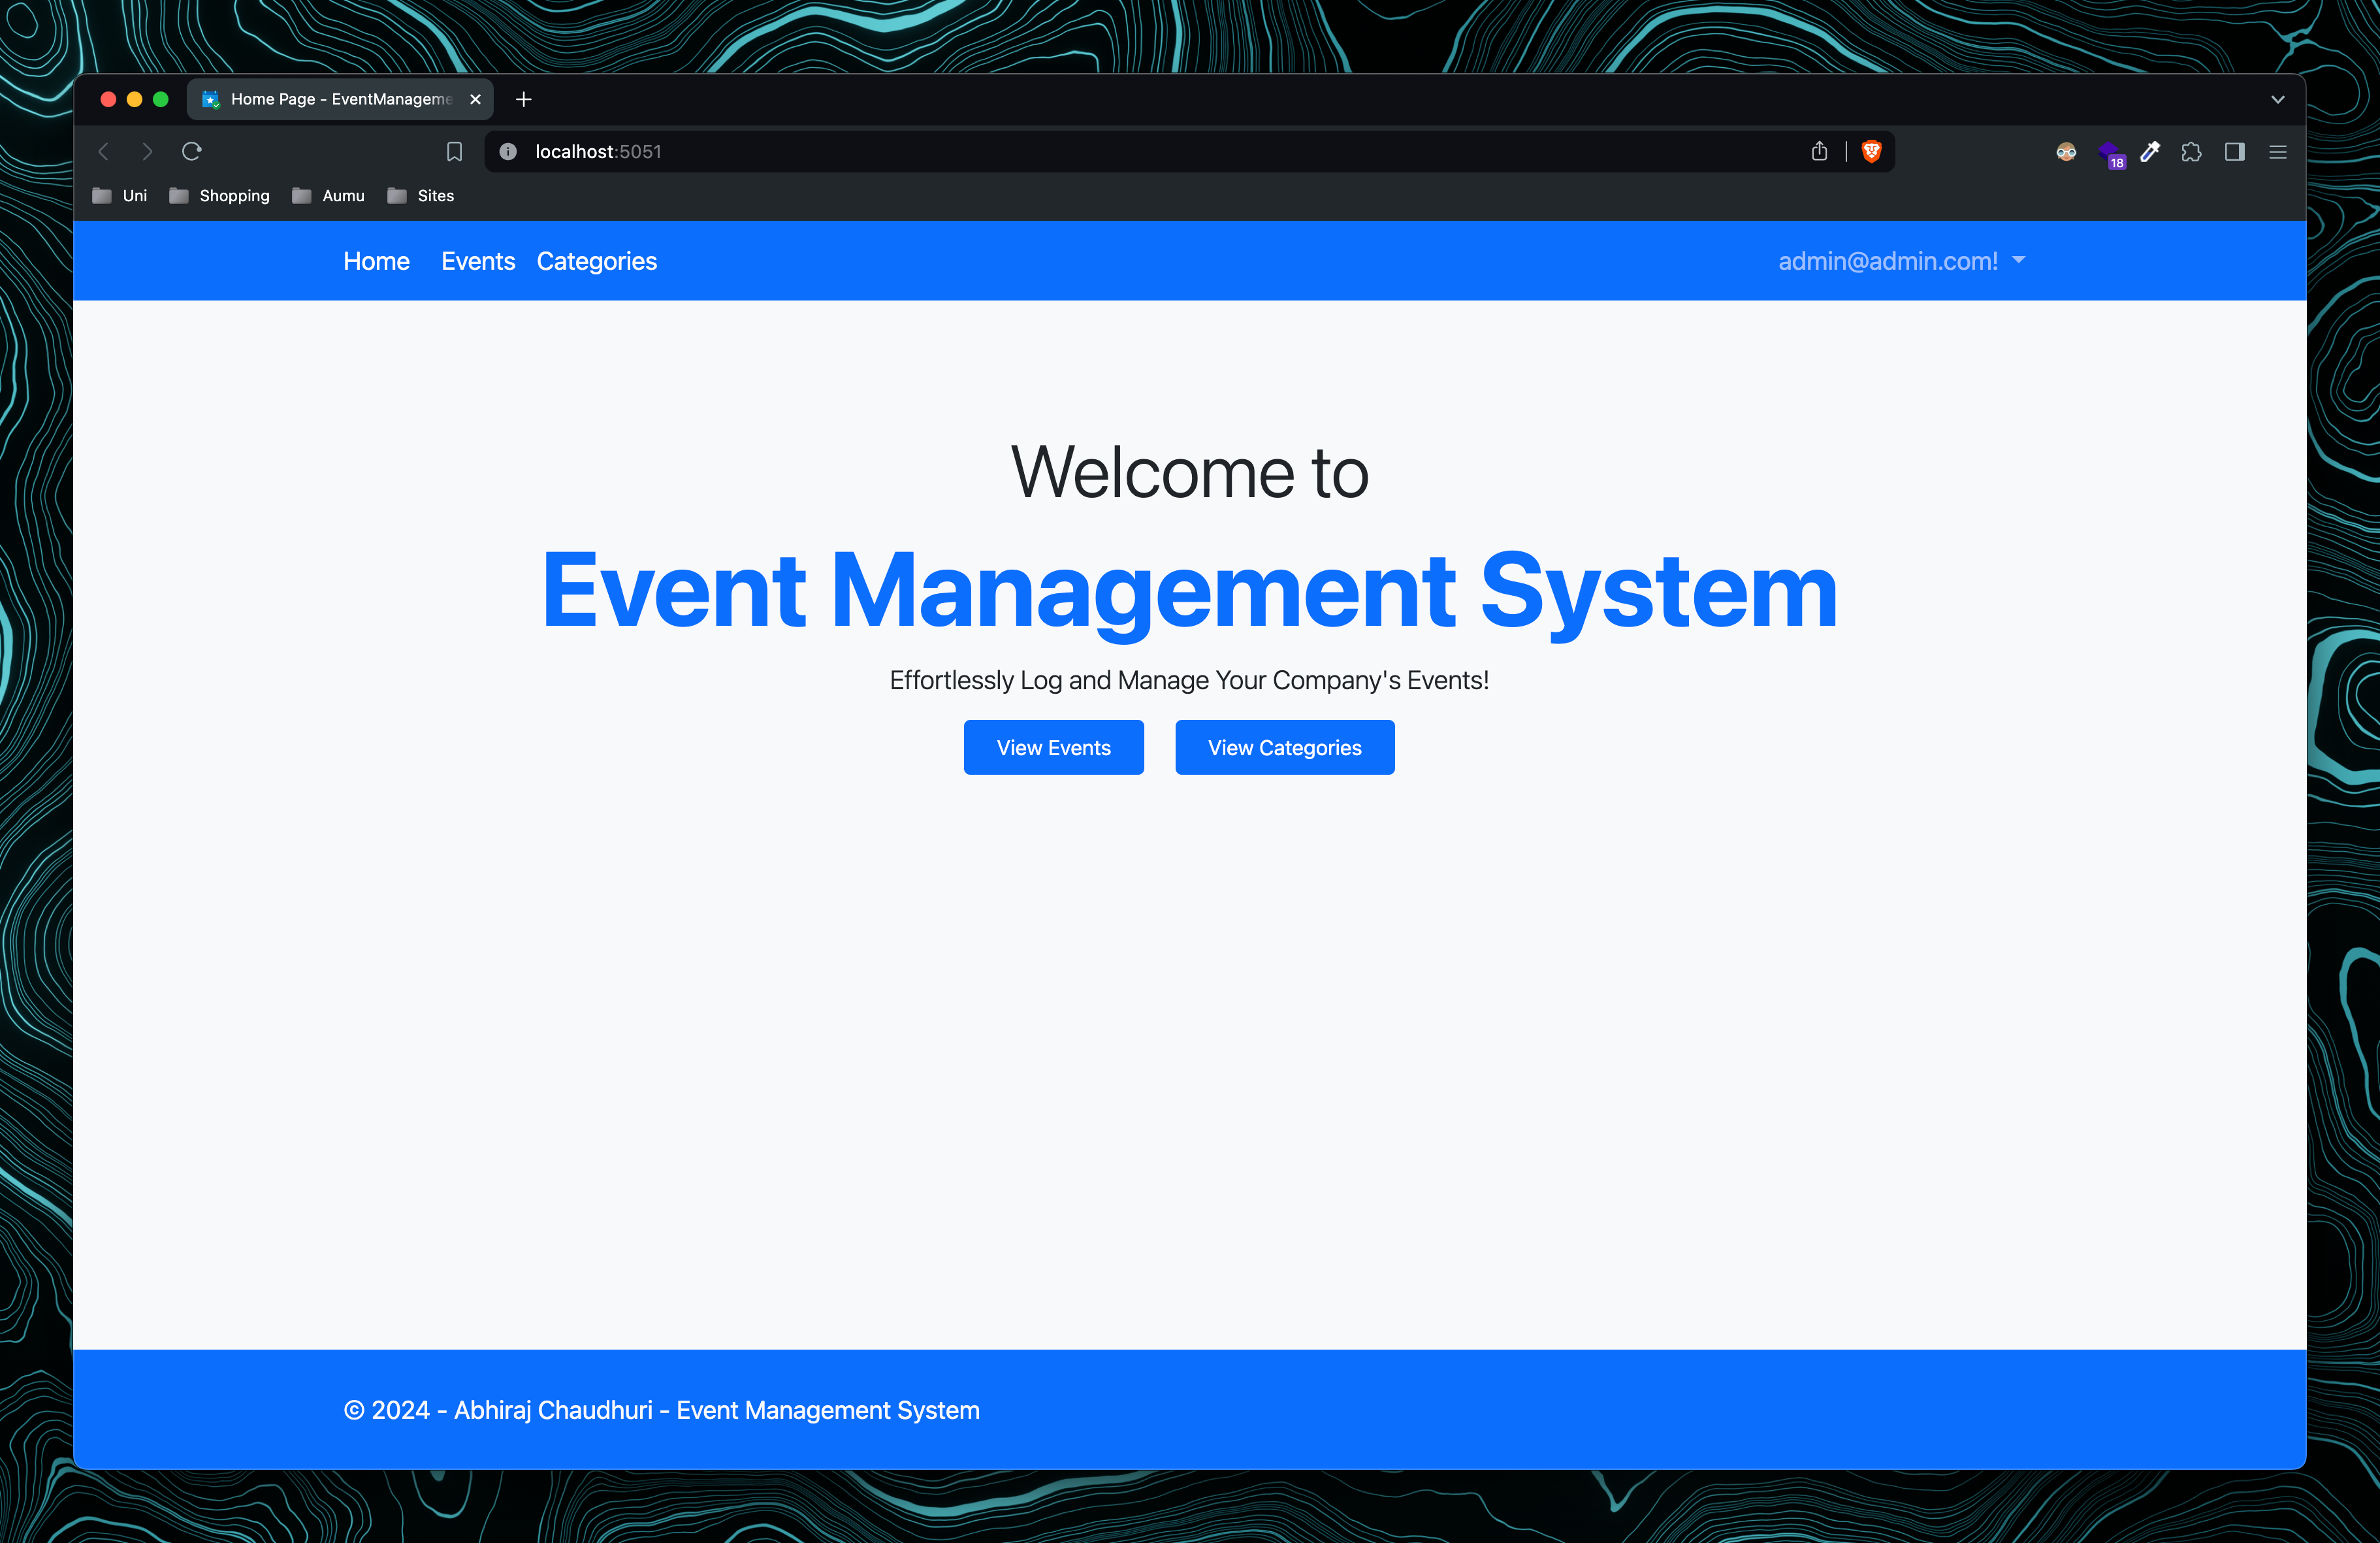
Task: Open the Events nav menu item
Action: click(x=478, y=261)
